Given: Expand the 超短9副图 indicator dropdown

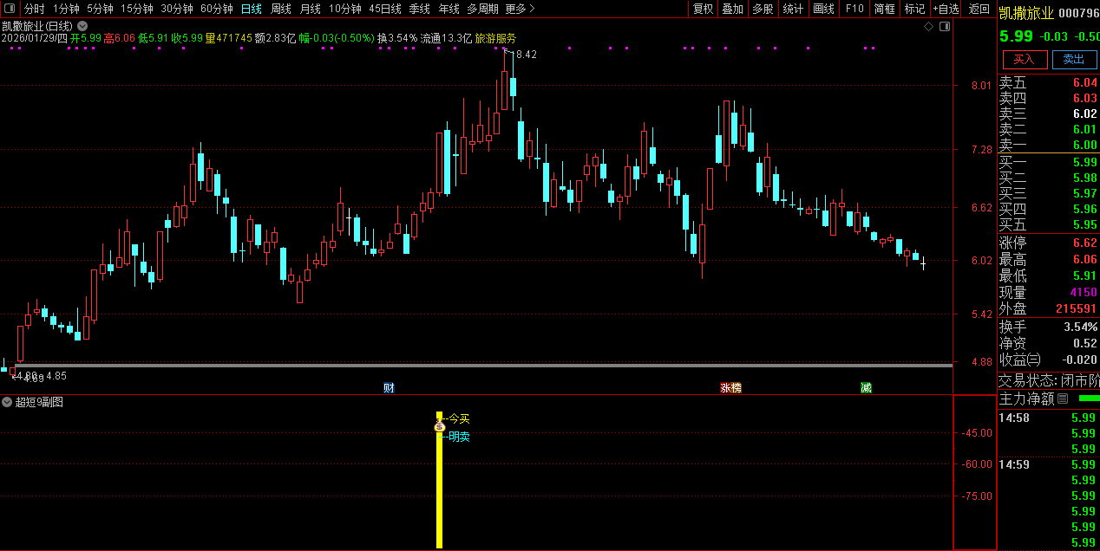Looking at the screenshot, I should [7, 402].
